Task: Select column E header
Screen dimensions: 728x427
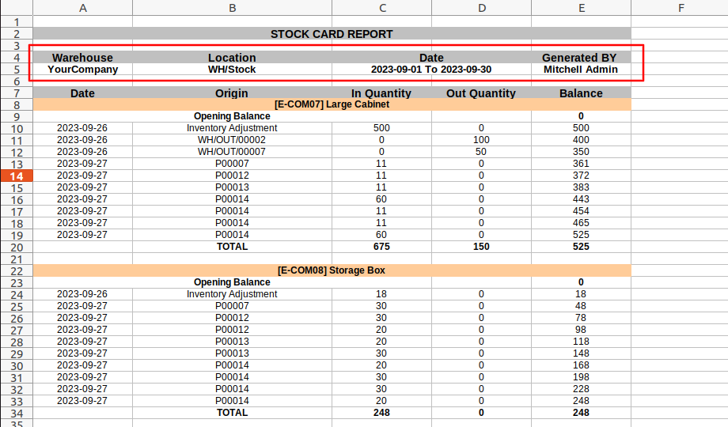Action: (x=581, y=8)
